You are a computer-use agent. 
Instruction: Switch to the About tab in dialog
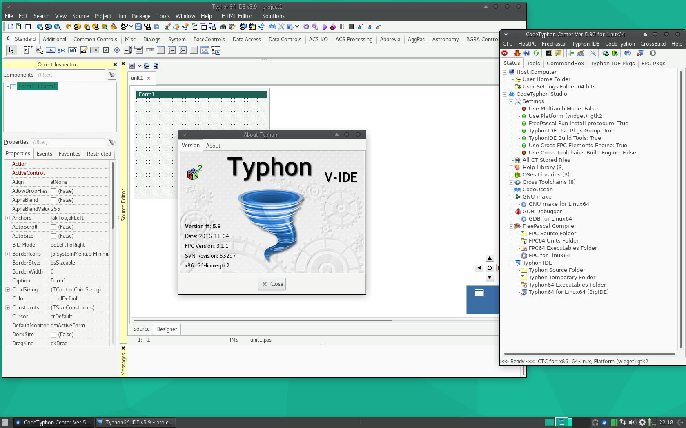213,146
